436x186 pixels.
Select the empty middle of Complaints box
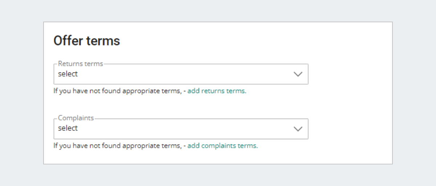pos(182,129)
